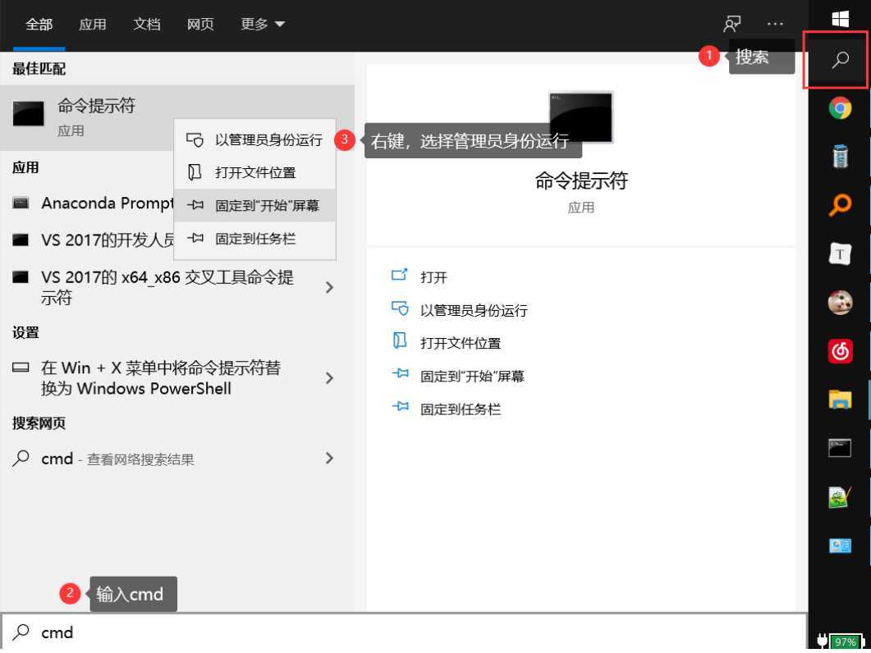Choose 打开文件位置 in the context menu

pos(254,173)
